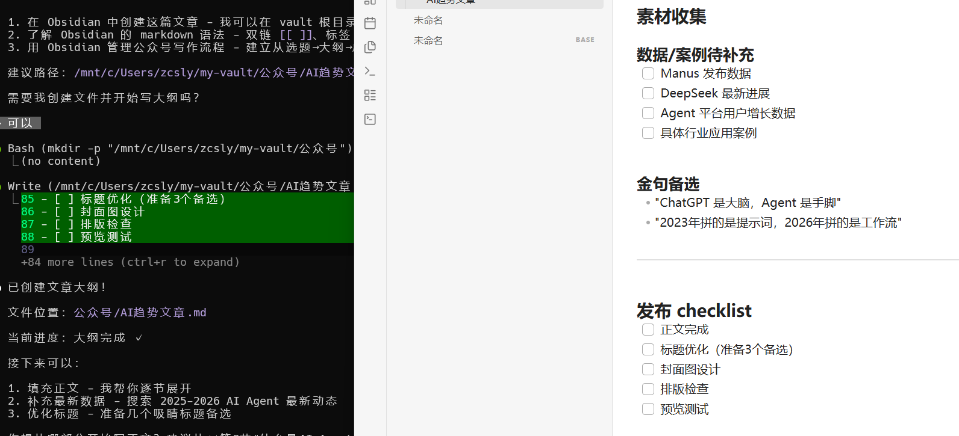Image resolution: width=959 pixels, height=436 pixels.
Task: Click the insert template (stacked files) icon
Action: click(370, 47)
